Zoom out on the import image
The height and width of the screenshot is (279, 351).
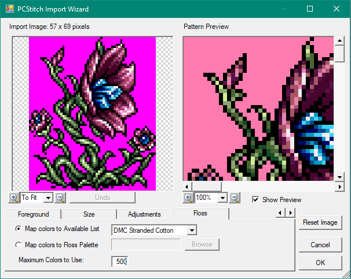coord(60,198)
